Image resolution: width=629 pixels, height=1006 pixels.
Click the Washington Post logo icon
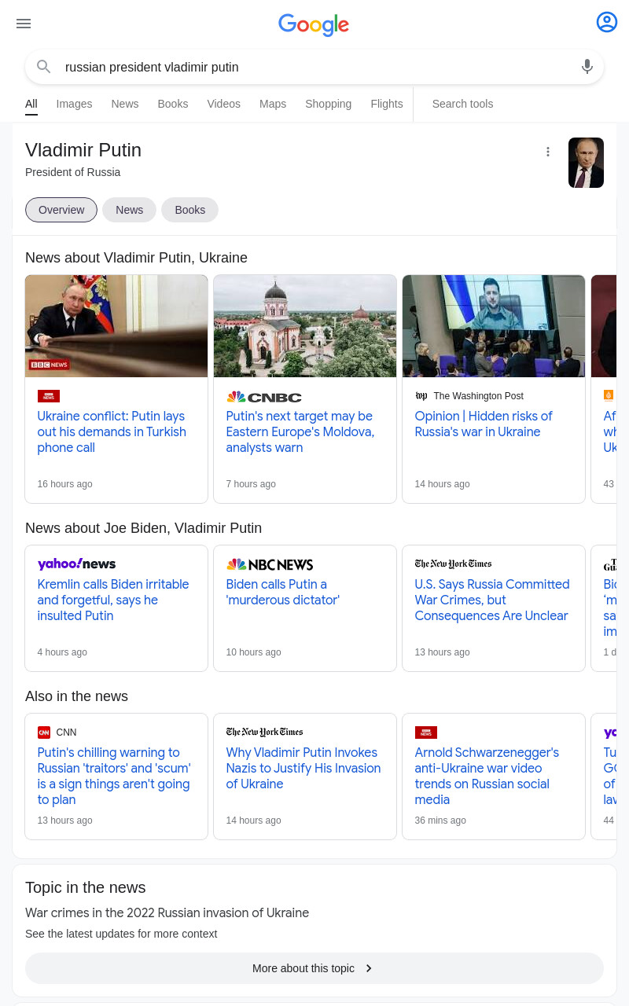click(421, 396)
